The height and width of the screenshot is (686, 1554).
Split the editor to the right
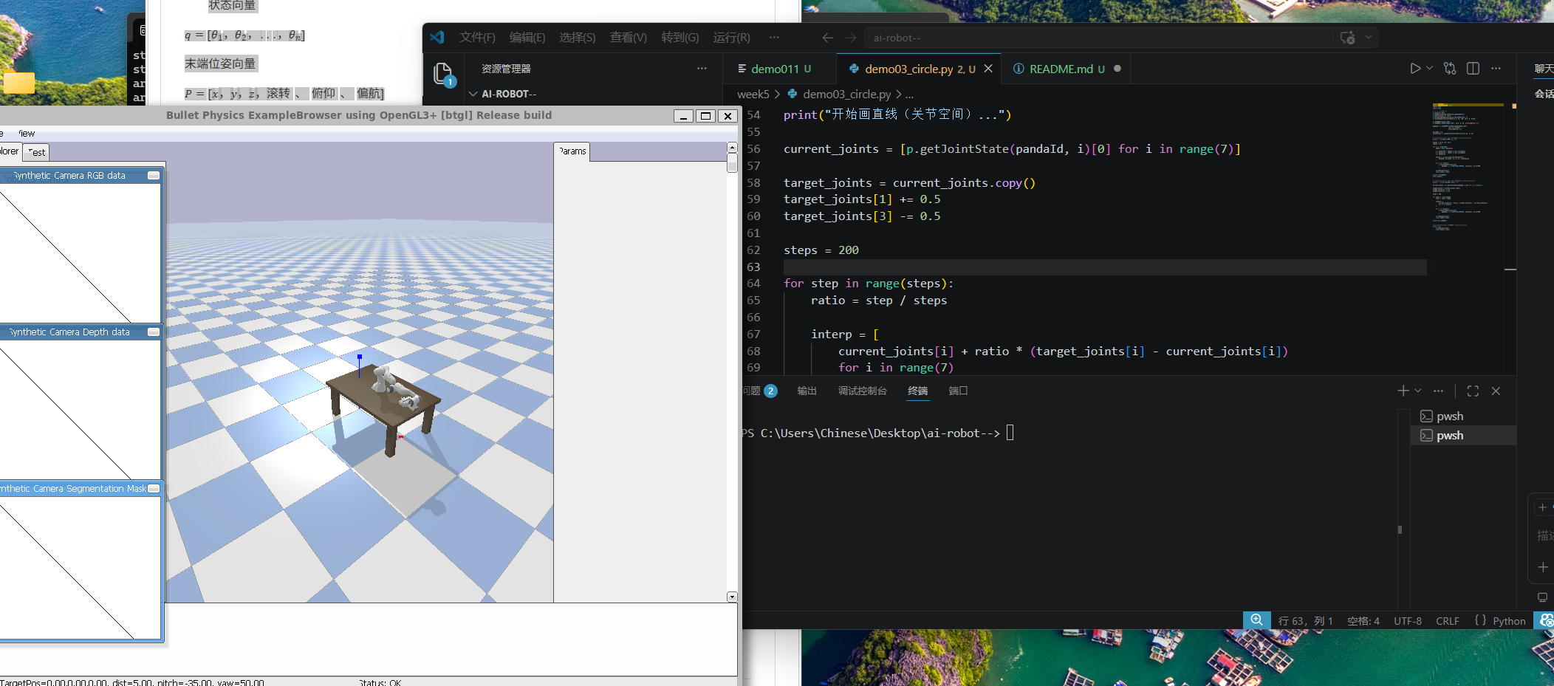point(1473,68)
